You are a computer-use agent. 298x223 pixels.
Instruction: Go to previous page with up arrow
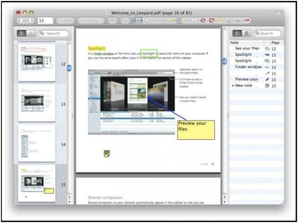point(21,20)
